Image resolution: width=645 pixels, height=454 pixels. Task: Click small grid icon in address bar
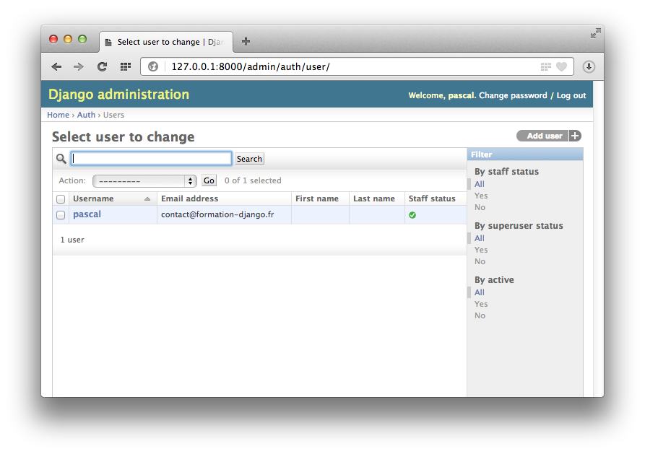coord(546,66)
